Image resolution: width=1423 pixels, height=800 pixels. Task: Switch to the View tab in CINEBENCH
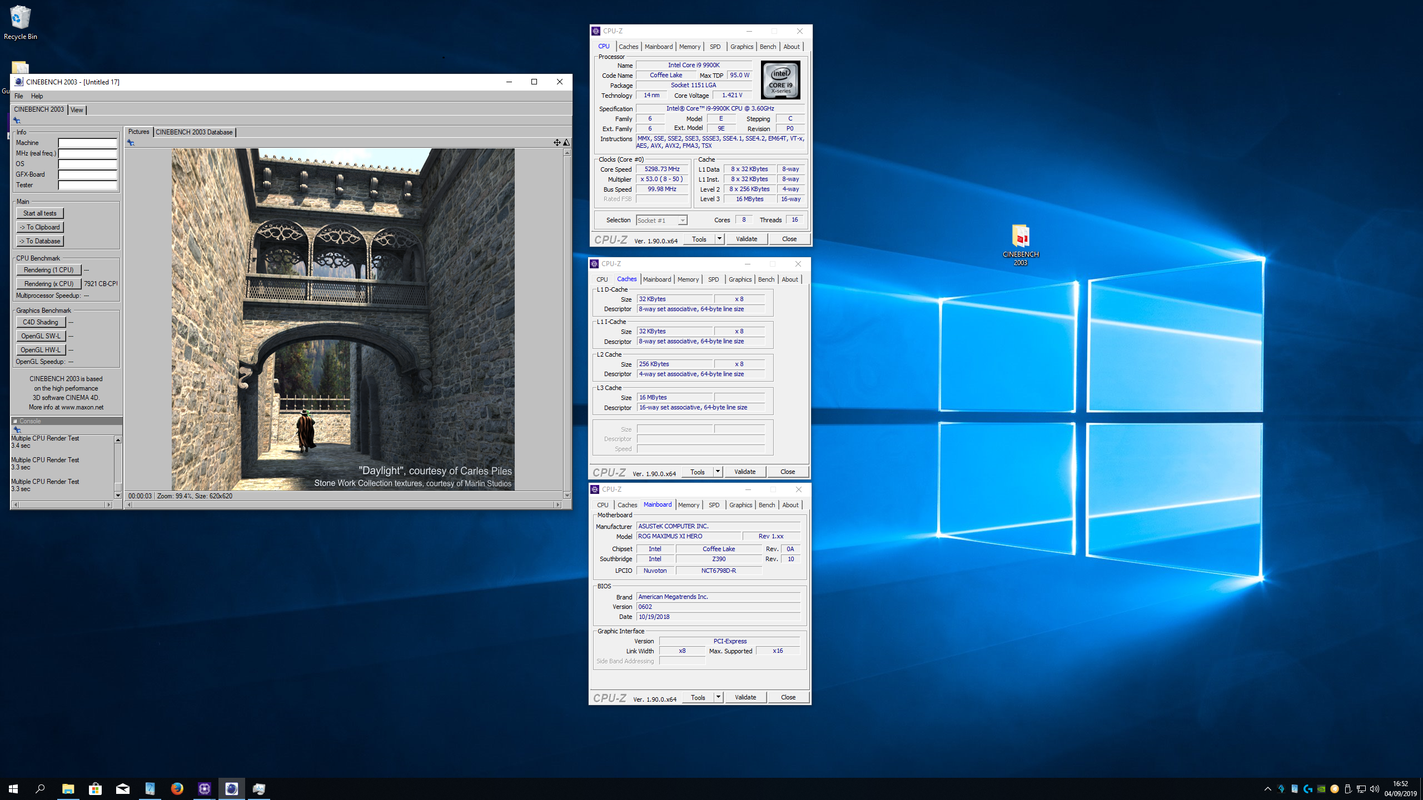(77, 110)
